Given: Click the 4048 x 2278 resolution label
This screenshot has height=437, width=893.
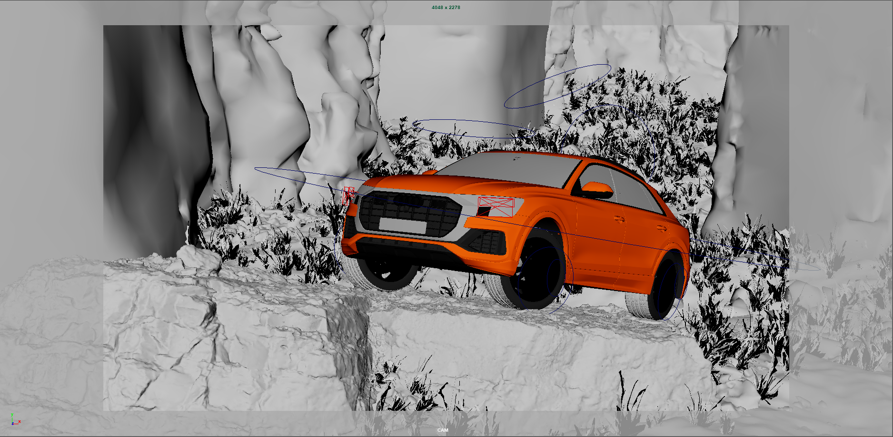Looking at the screenshot, I should pos(446,8).
